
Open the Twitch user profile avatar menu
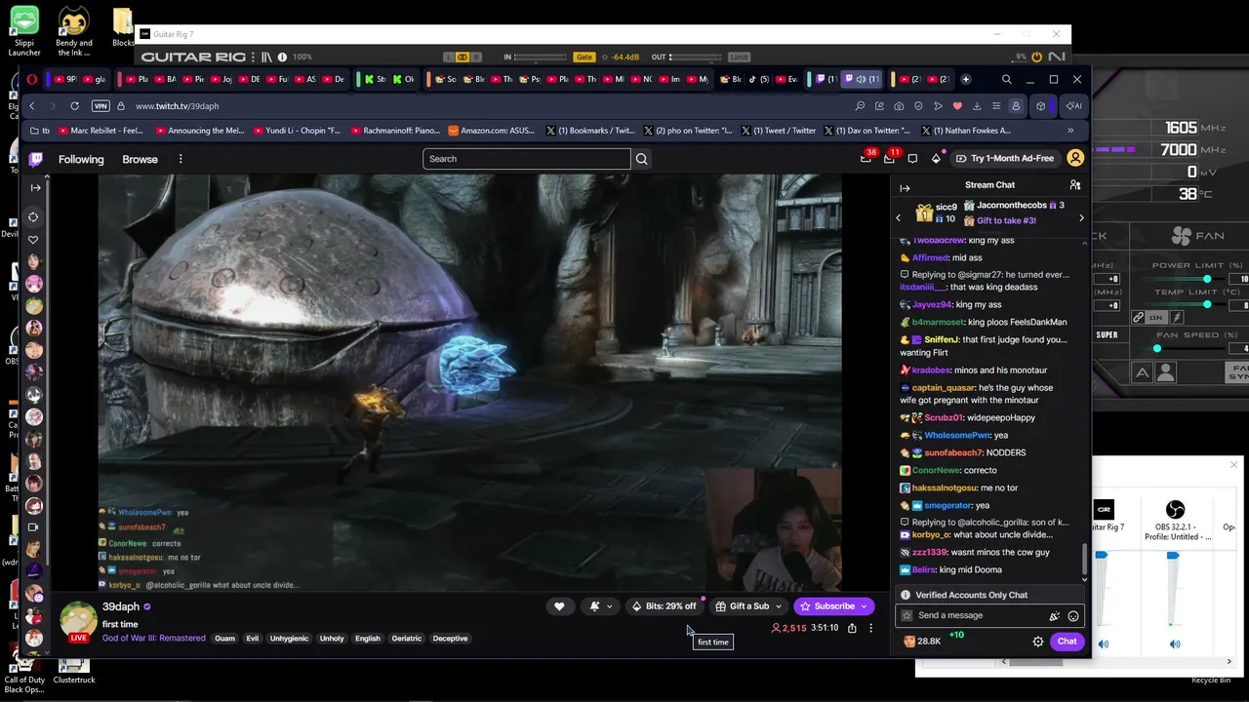1075,158
